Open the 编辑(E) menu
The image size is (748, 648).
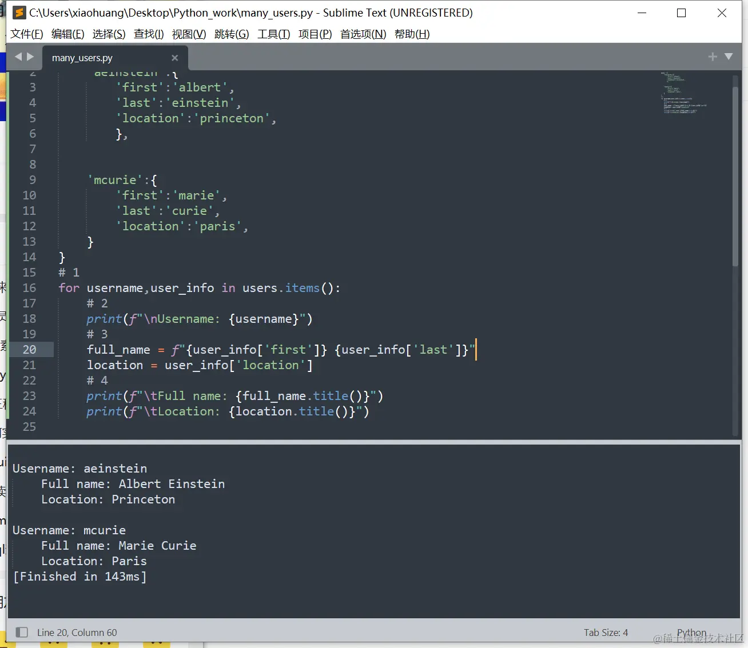coord(68,34)
